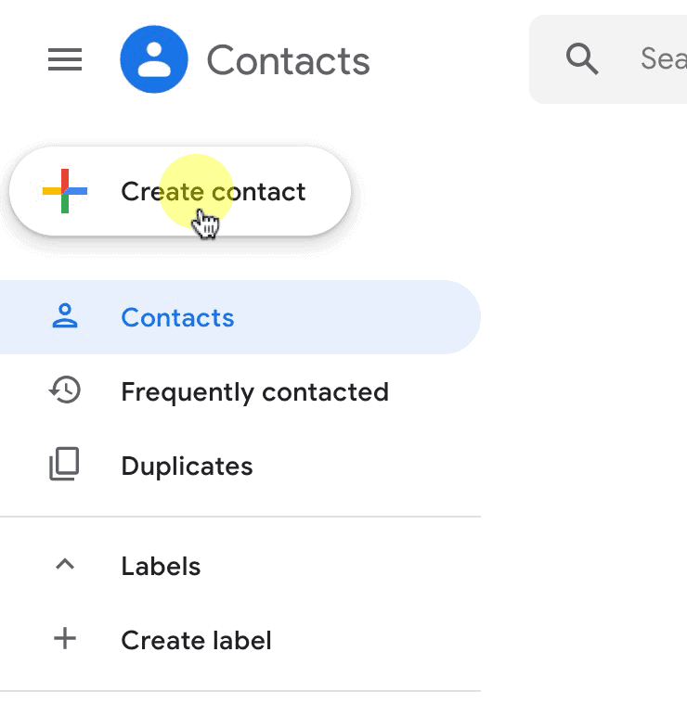Click the Create contact button
The height and width of the screenshot is (716, 687).
(180, 191)
